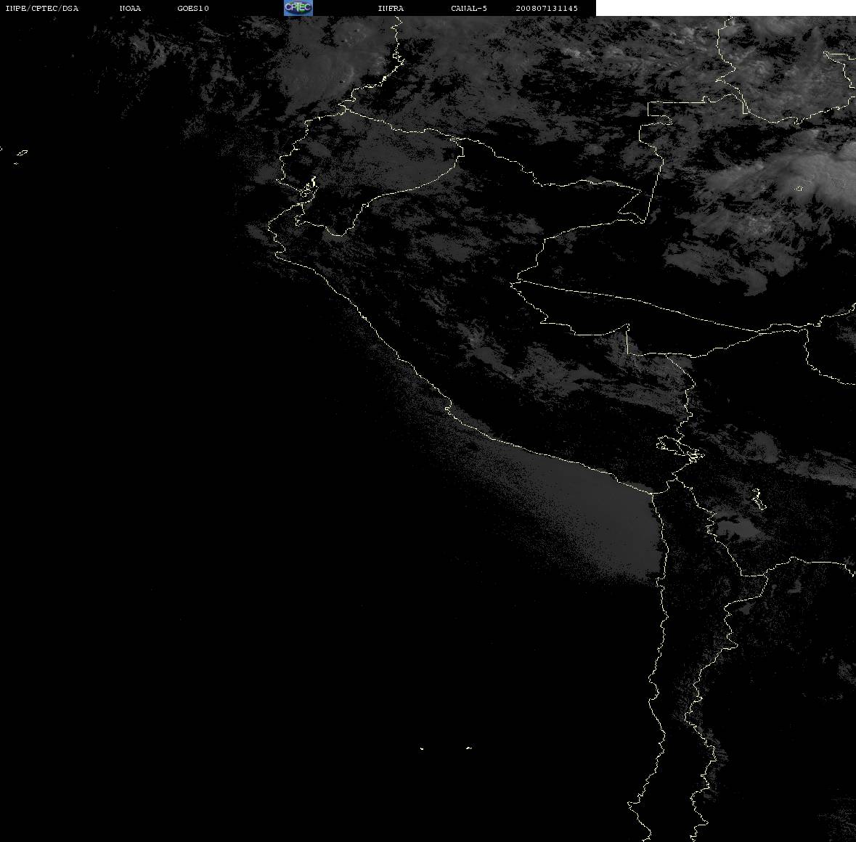Image resolution: width=856 pixels, height=842 pixels.
Task: Click the CANAL-5 label
Action: 469,8
